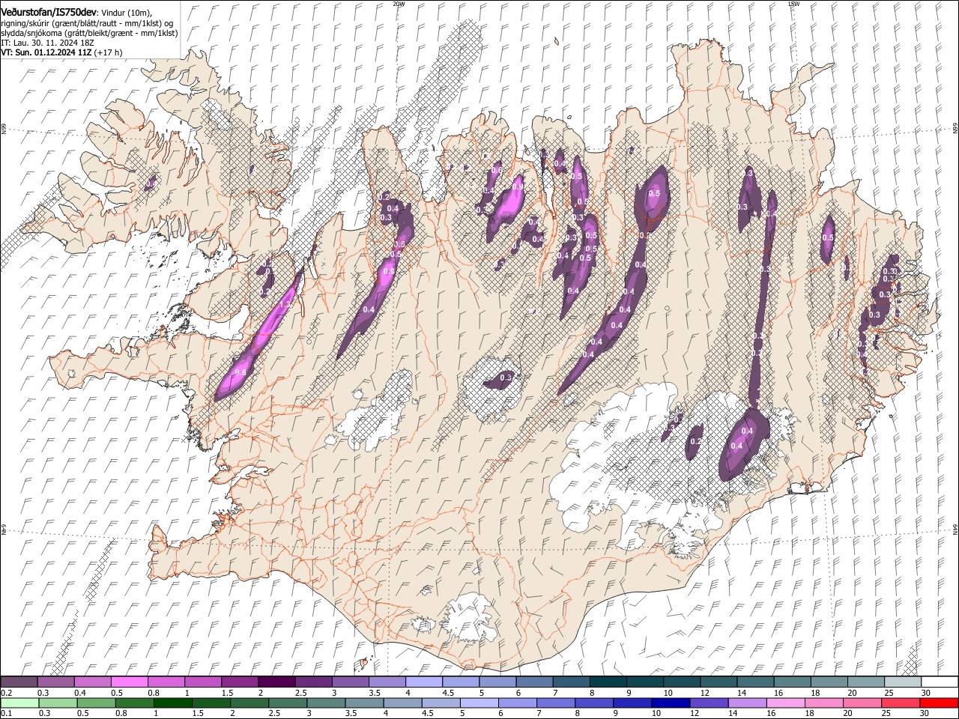Pick the upper legend swatch between 2.5 and 3
959x719 pixels.
pyautogui.click(x=312, y=682)
